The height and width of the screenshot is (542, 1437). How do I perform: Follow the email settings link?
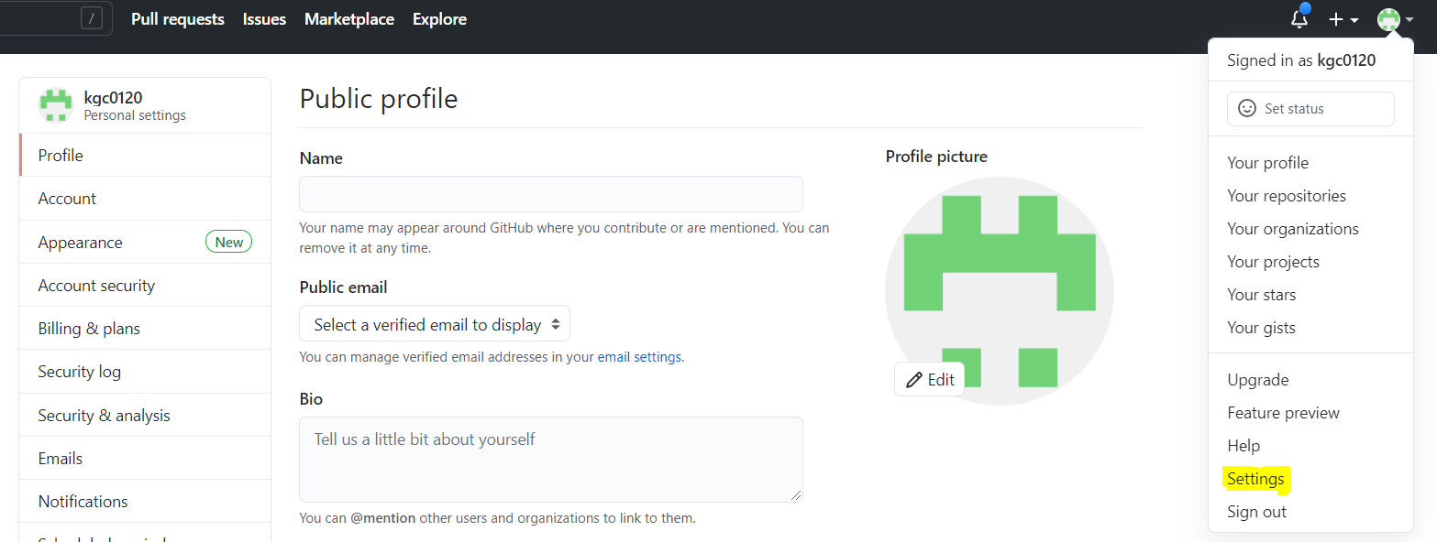click(x=639, y=357)
